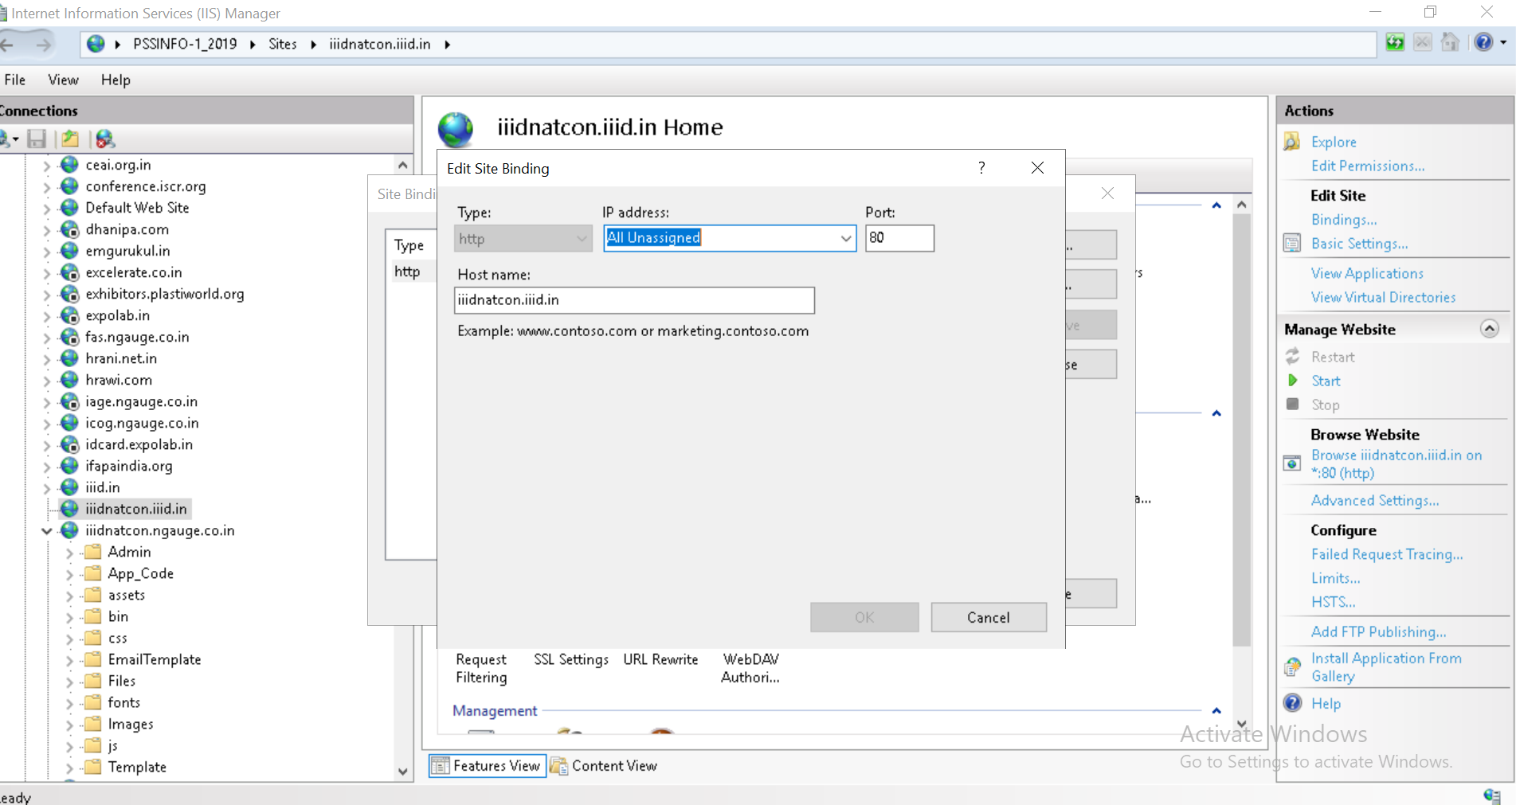1516x805 pixels.
Task: Click the Default Web Site globe icon
Action: click(70, 208)
